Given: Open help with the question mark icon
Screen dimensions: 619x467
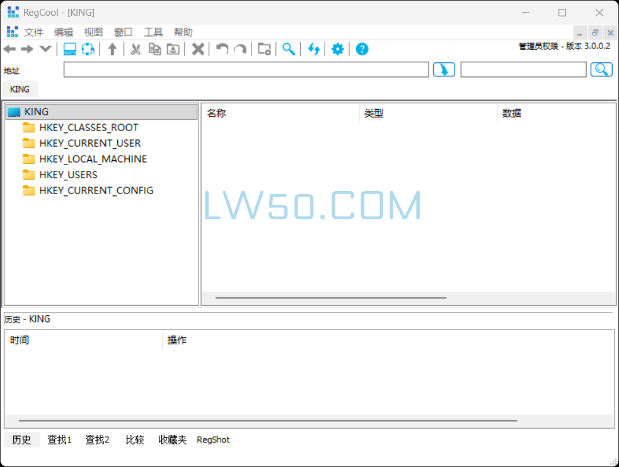Looking at the screenshot, I should click(x=361, y=49).
